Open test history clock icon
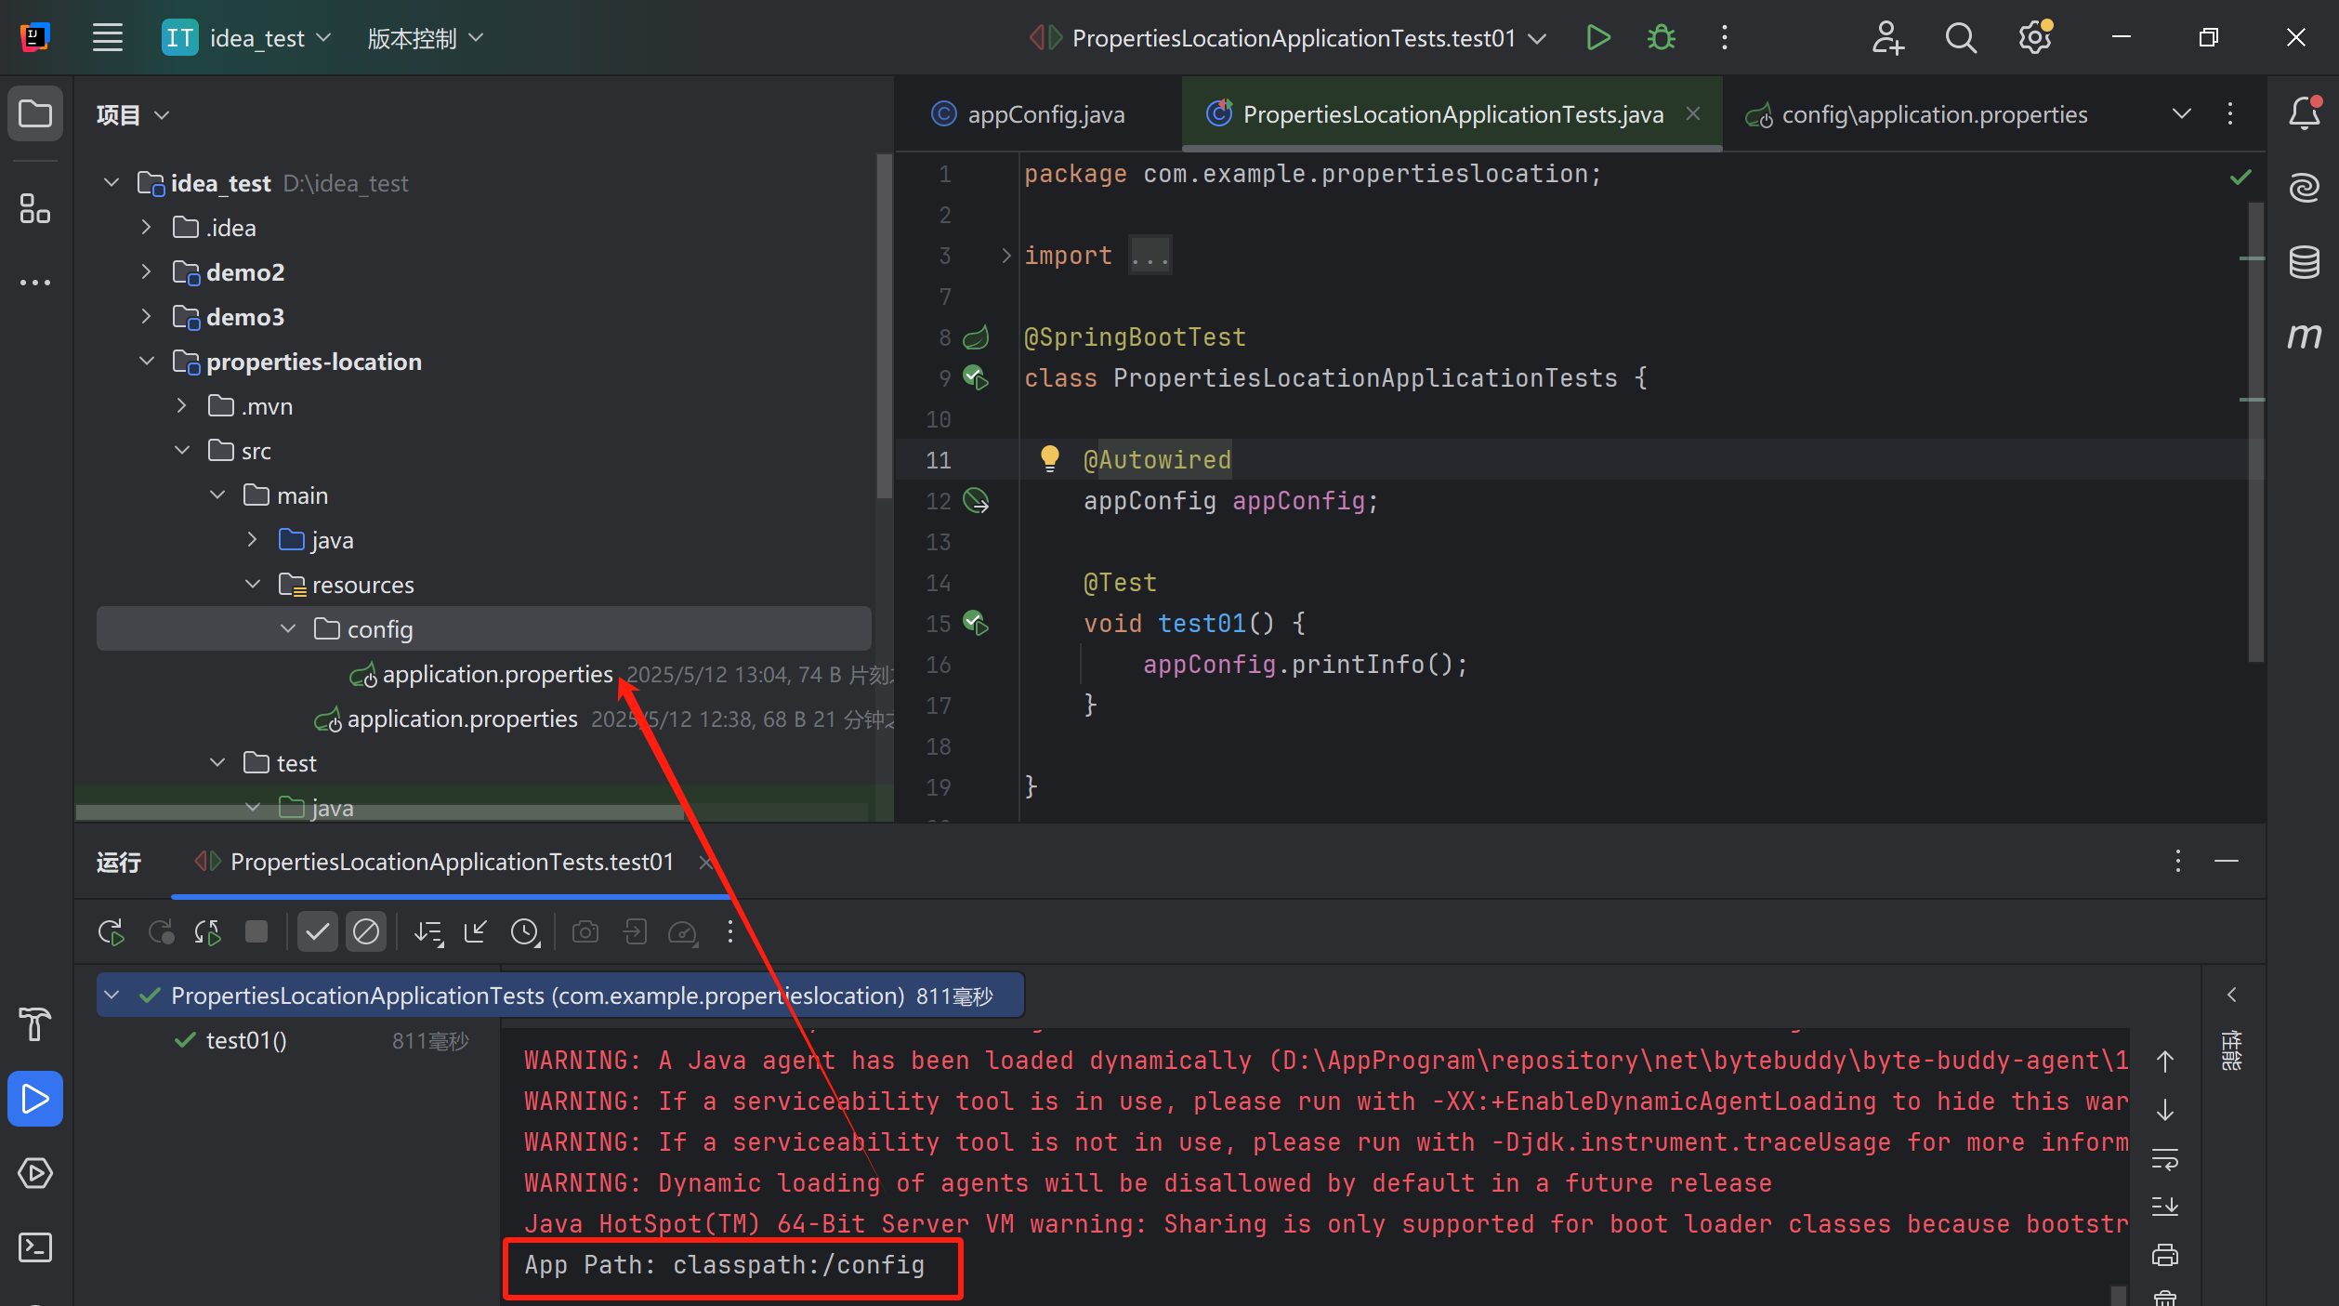Screen dimensions: 2339x1306 click(x=525, y=931)
